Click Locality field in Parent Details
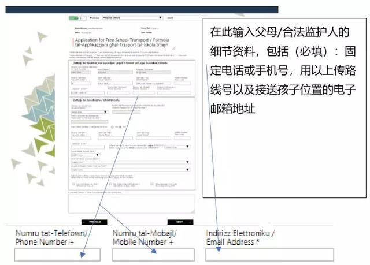This screenshot has height=265, width=370. point(87,93)
